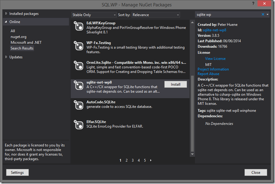The image size is (275, 184).
Task: Click the sqlite-net-wp8 package icon
Action: tap(79, 85)
